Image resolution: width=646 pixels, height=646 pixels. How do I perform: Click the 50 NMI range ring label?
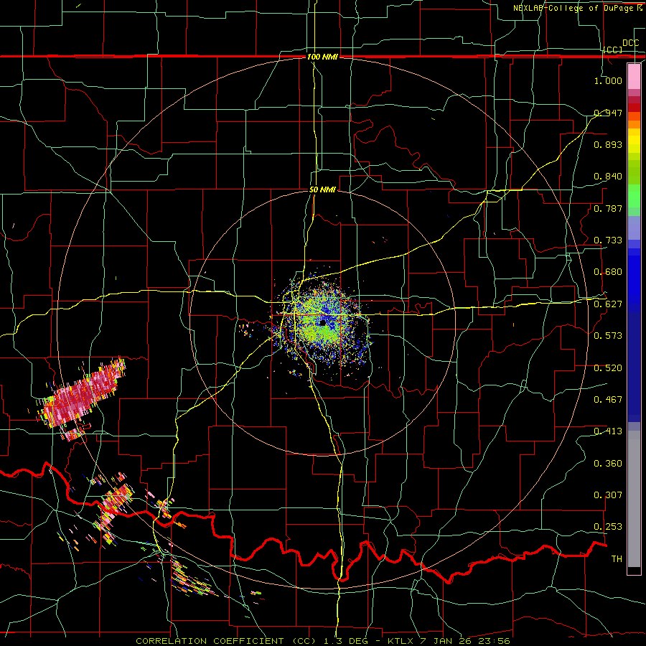(322, 190)
